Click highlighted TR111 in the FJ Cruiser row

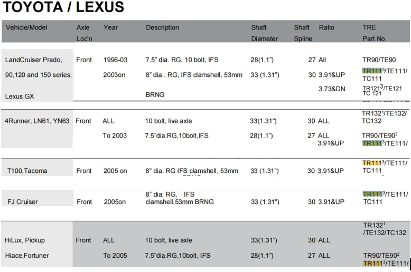pyautogui.click(x=371, y=195)
